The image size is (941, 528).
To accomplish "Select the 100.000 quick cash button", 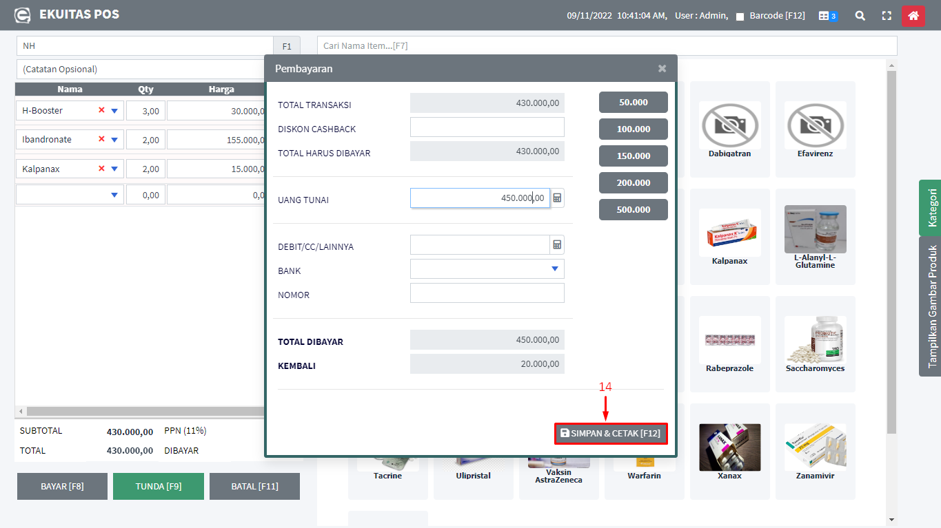I will pyautogui.click(x=633, y=129).
